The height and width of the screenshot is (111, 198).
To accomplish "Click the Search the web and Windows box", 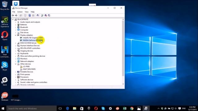I will (x=32, y=108).
